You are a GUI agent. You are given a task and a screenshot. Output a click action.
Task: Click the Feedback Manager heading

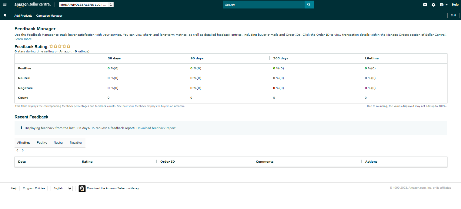(x=35, y=29)
